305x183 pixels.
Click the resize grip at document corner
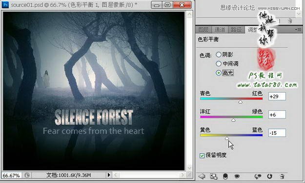(189, 175)
